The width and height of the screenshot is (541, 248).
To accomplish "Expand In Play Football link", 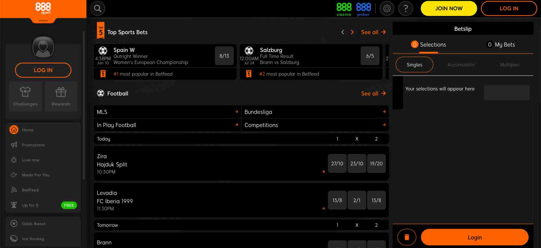I will point(167,125).
